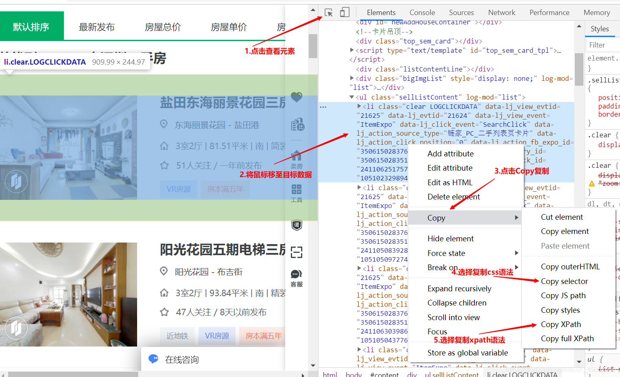This screenshot has width=620, height=377.
Task: Open 阳光花园 community link
Action: [192, 272]
